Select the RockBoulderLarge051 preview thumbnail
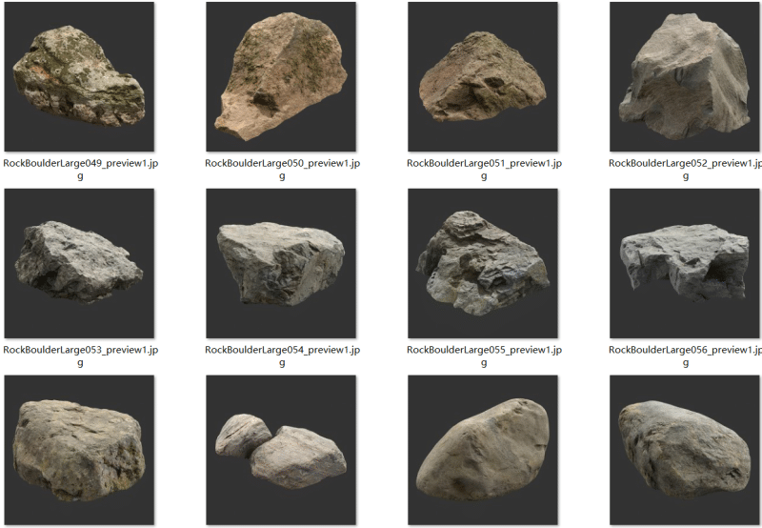 pos(483,77)
